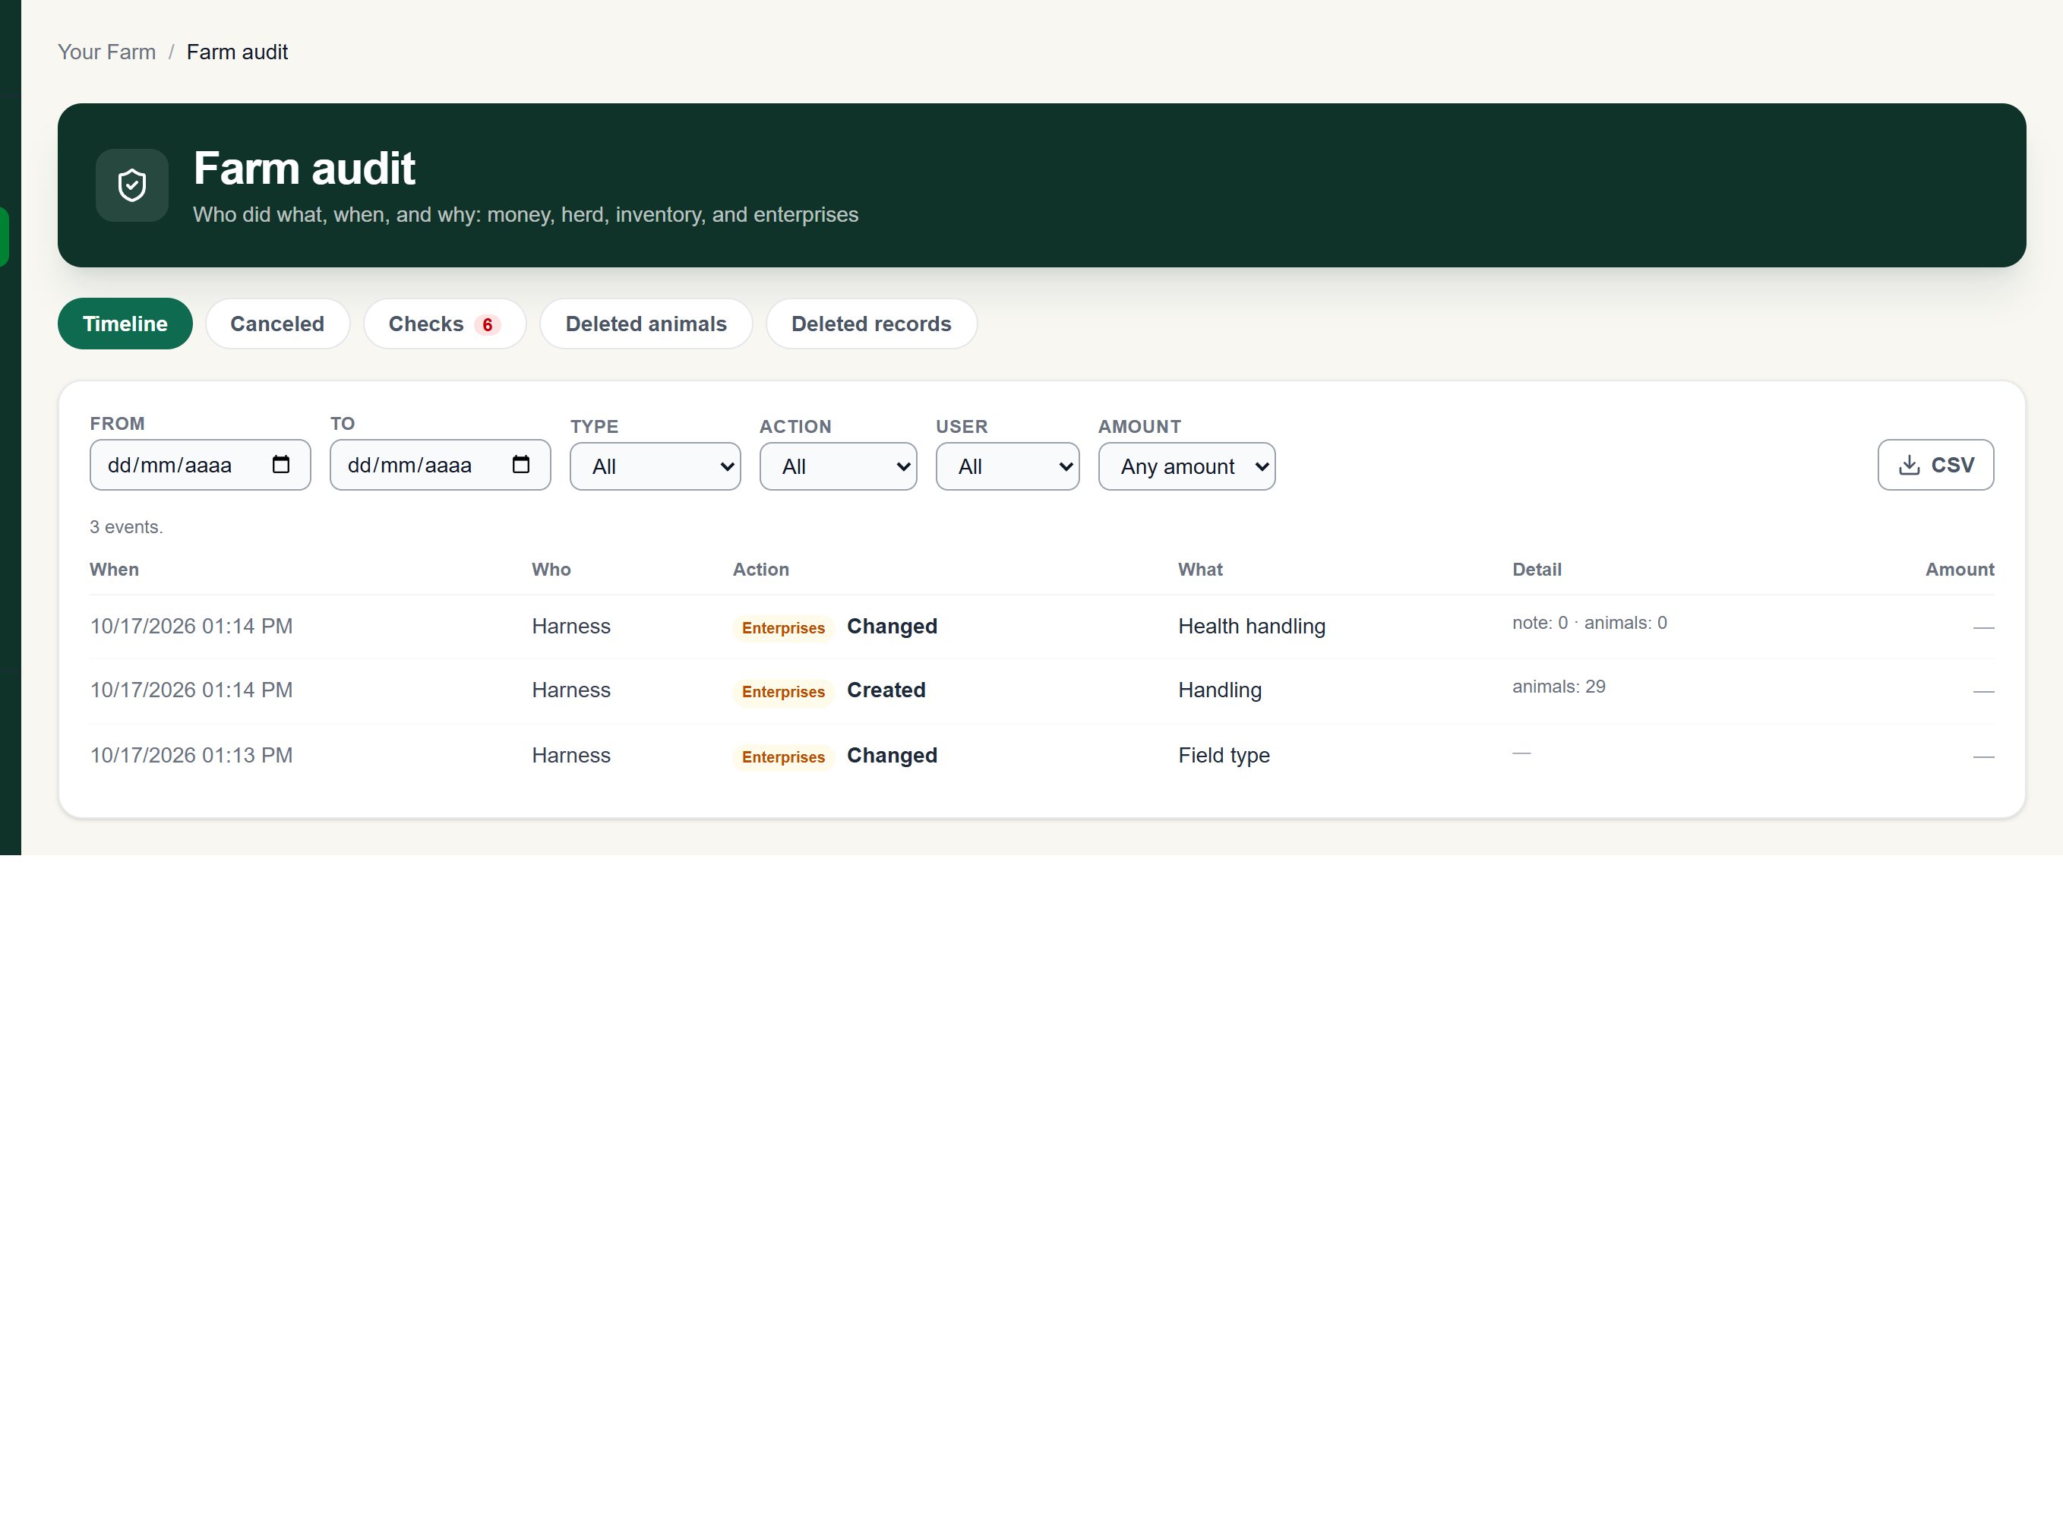Go to Your Farm breadcrumb link
The height and width of the screenshot is (1519, 2063).
[x=106, y=52]
